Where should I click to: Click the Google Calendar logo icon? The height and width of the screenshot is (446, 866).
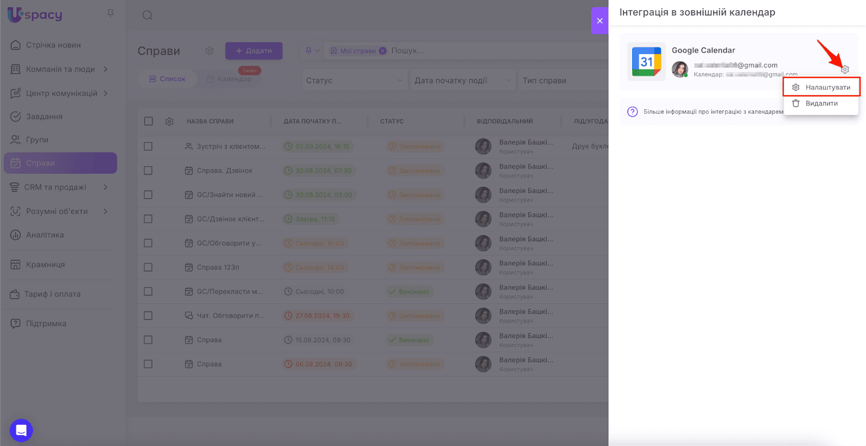[647, 62]
